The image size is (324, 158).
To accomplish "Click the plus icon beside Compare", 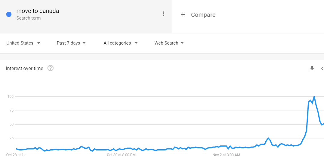I will point(183,14).
